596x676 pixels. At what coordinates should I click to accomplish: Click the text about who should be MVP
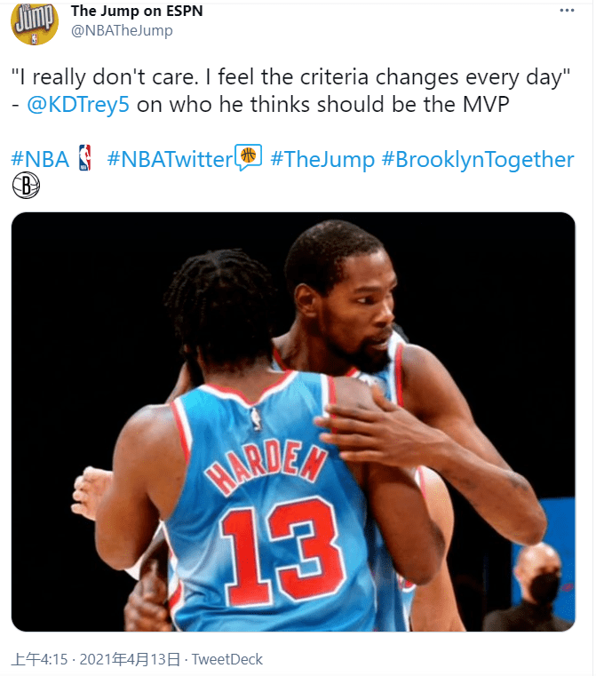click(x=322, y=105)
